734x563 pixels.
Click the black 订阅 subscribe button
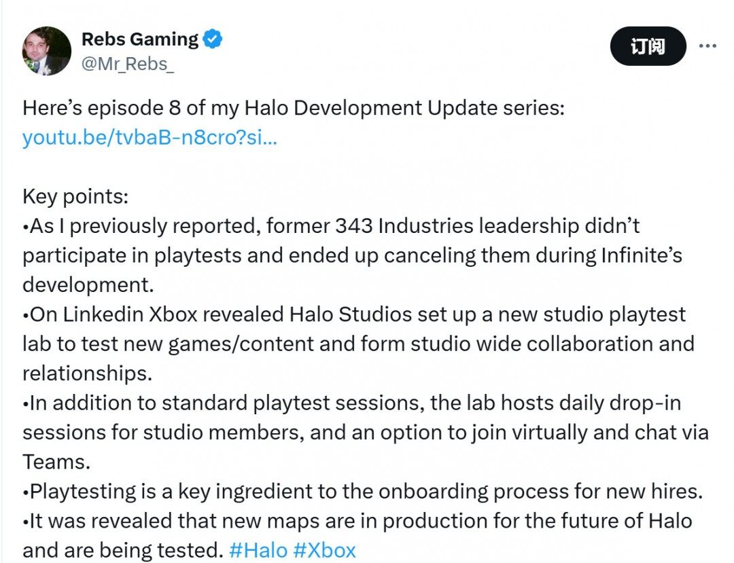coord(648,46)
